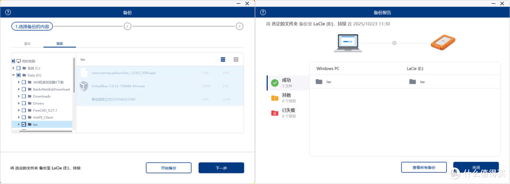Go to wizard step 3 circle
Image resolution: width=510 pixels, height=184 pixels.
click(x=239, y=26)
